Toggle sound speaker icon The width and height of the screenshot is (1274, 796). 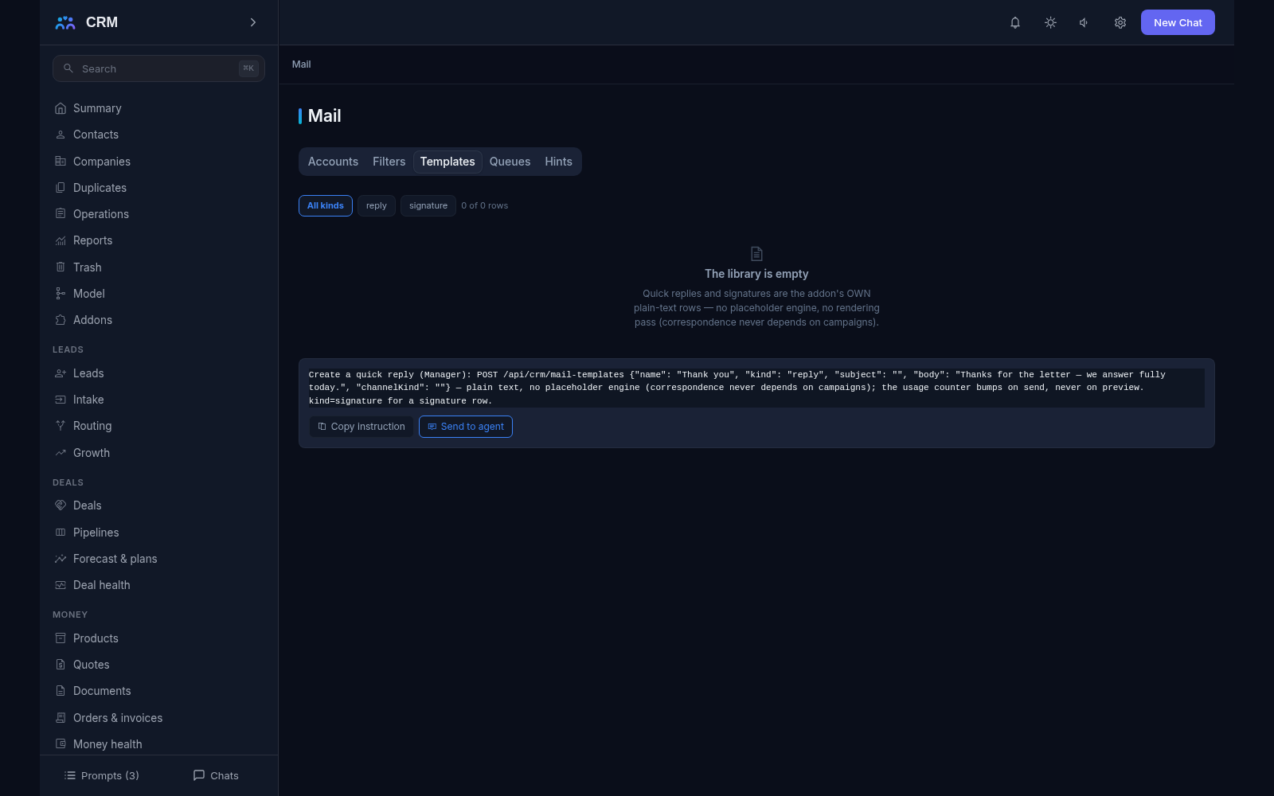pos(1084,22)
